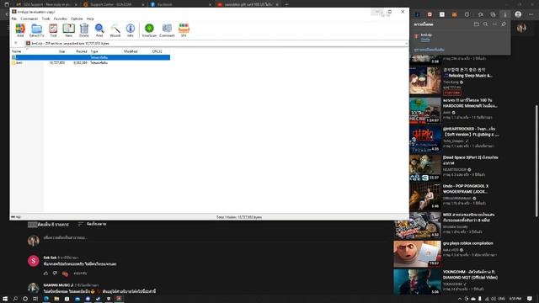Click the Extract To toolbar icon
539x303 pixels.
pyautogui.click(x=36, y=30)
